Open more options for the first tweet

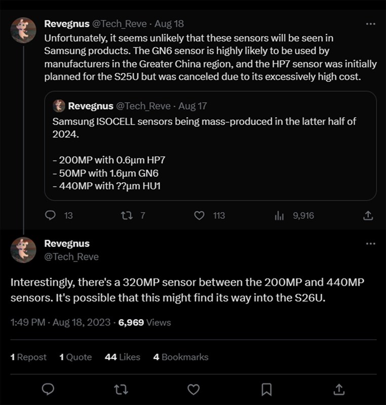[370, 24]
